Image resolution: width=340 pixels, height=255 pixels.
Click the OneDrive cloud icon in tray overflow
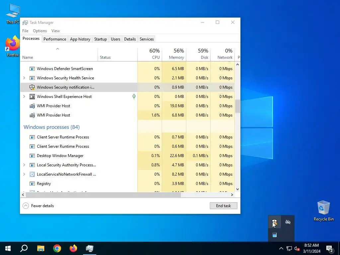288,222
